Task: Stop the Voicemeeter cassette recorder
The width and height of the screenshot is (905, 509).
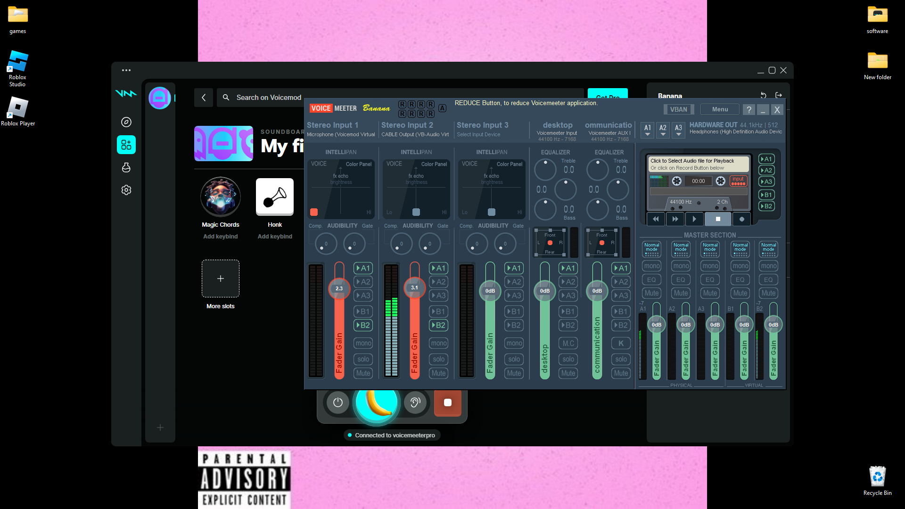Action: point(718,219)
